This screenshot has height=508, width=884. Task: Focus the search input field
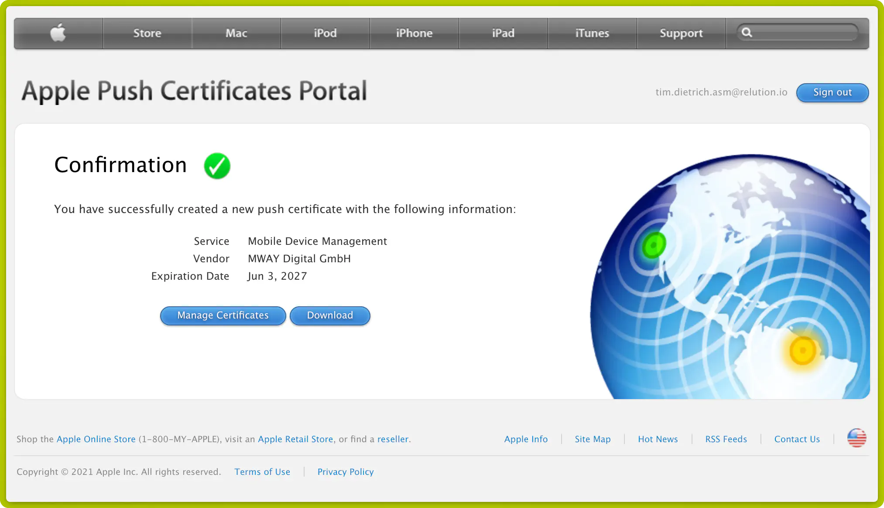tap(798, 32)
